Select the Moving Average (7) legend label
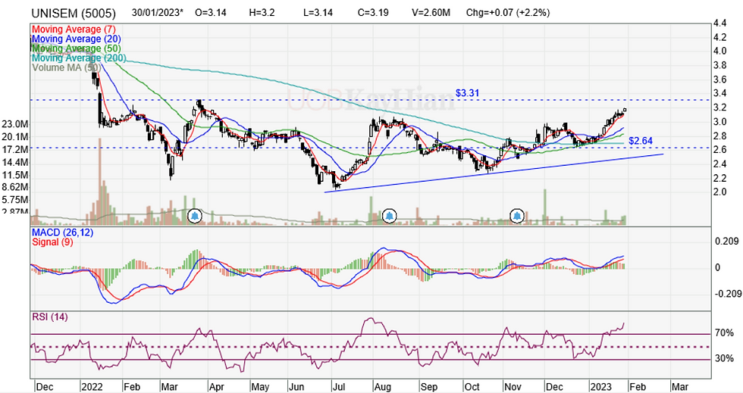This screenshot has height=393, width=743. click(74, 30)
